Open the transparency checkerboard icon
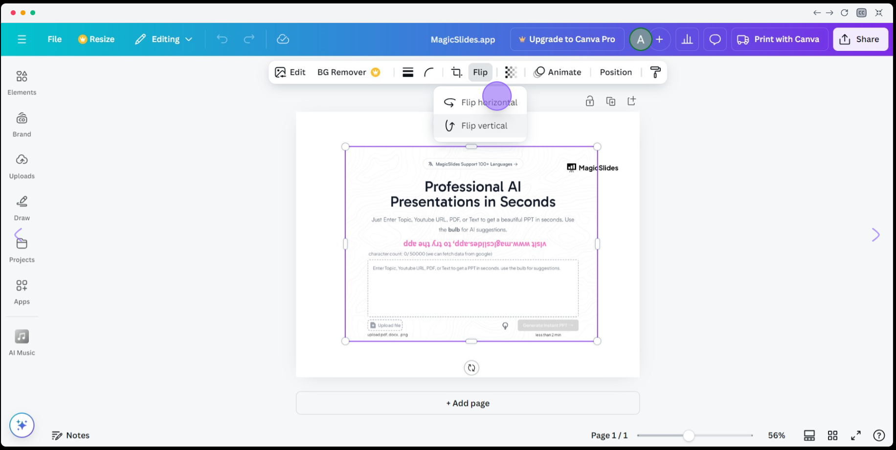 click(x=511, y=72)
